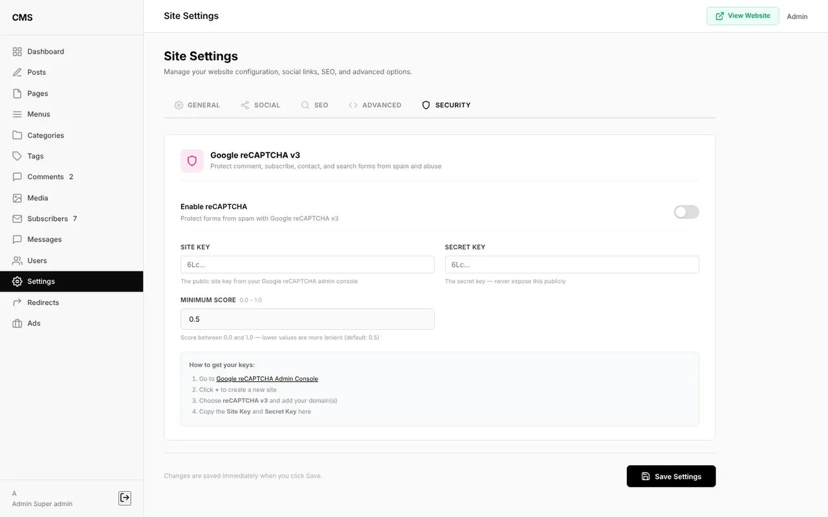The width and height of the screenshot is (828, 517).
Task: Click the Media image icon
Action: [17, 198]
